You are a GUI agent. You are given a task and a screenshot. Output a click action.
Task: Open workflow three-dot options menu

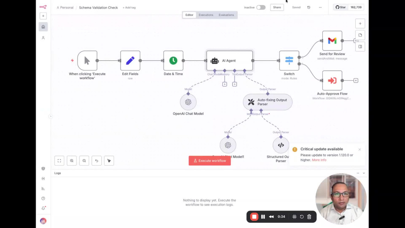(320, 7)
